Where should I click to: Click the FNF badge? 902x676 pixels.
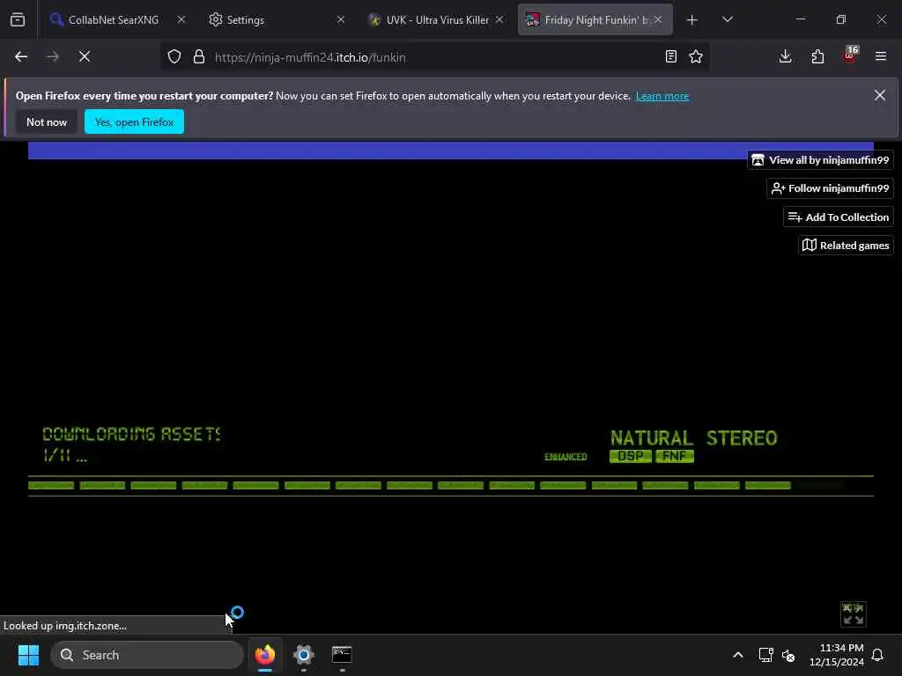click(x=674, y=457)
